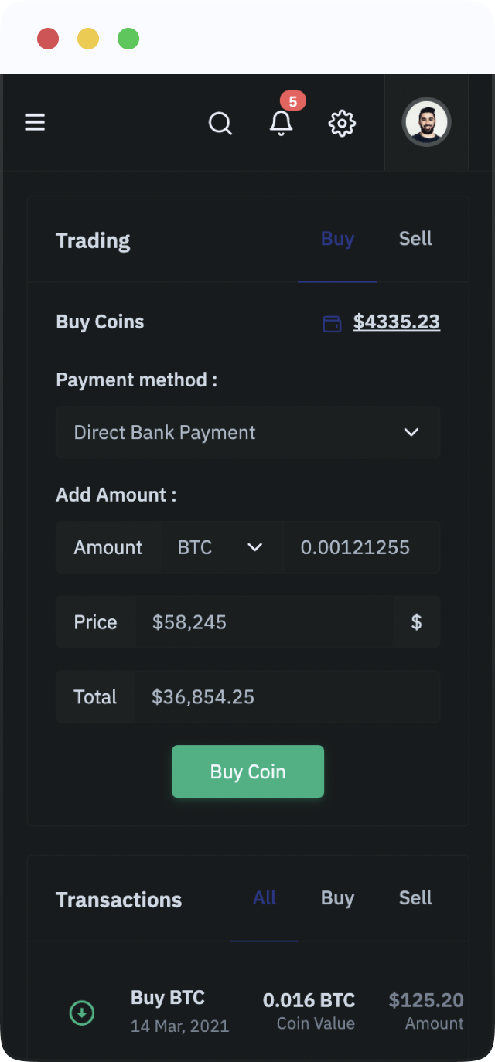Expand the Direct Bank Payment dropdown
Viewport: 495px width, 1062px height.
[x=248, y=433]
